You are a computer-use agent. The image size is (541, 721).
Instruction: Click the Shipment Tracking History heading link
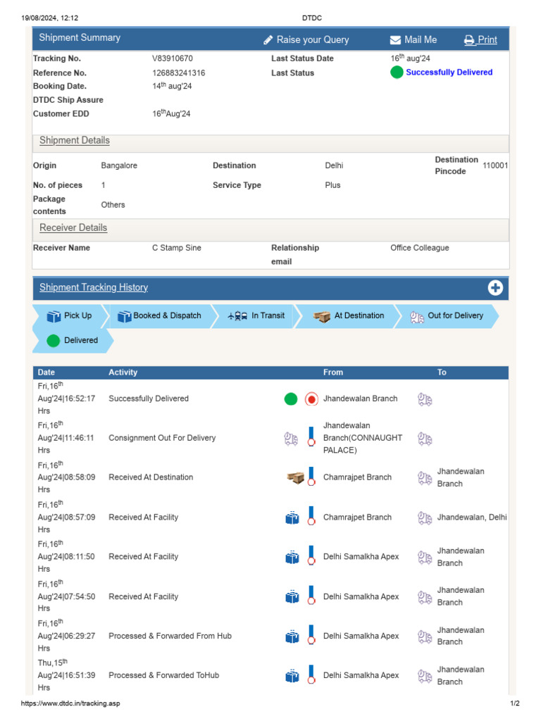(94, 287)
